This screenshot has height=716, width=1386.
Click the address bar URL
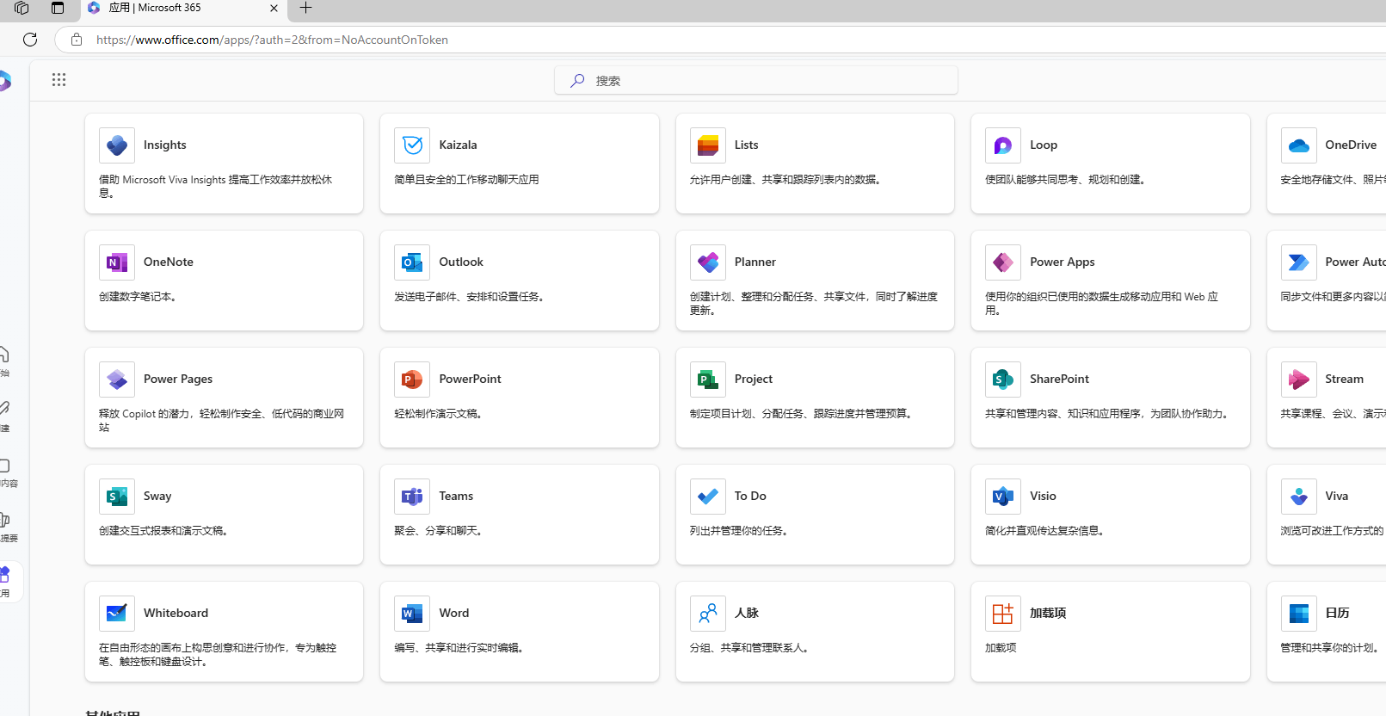(x=272, y=40)
